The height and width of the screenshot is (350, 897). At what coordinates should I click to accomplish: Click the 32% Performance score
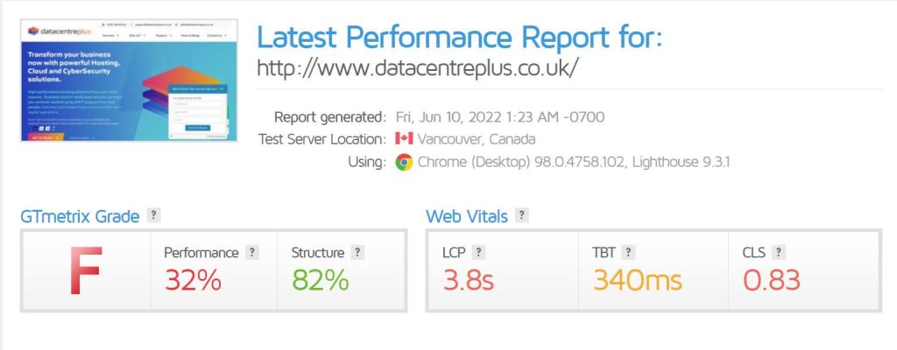(x=193, y=280)
